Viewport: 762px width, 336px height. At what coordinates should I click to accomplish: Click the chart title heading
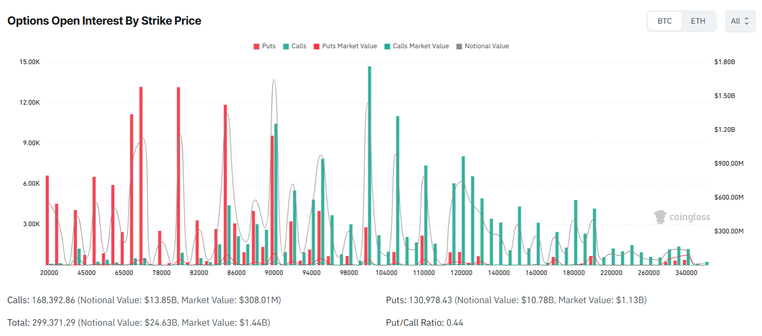(104, 21)
